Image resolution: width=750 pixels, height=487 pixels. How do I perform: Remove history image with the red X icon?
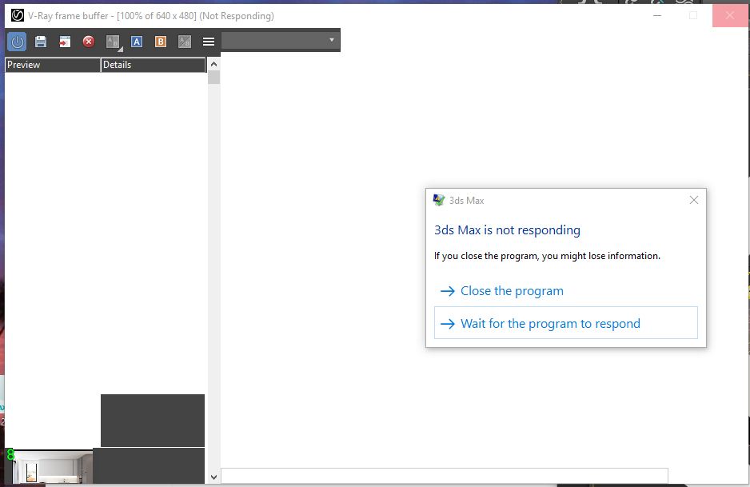pyautogui.click(x=89, y=42)
